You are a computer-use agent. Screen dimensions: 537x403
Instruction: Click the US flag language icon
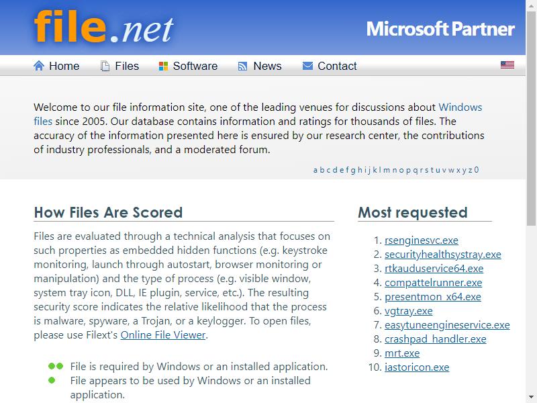point(507,64)
